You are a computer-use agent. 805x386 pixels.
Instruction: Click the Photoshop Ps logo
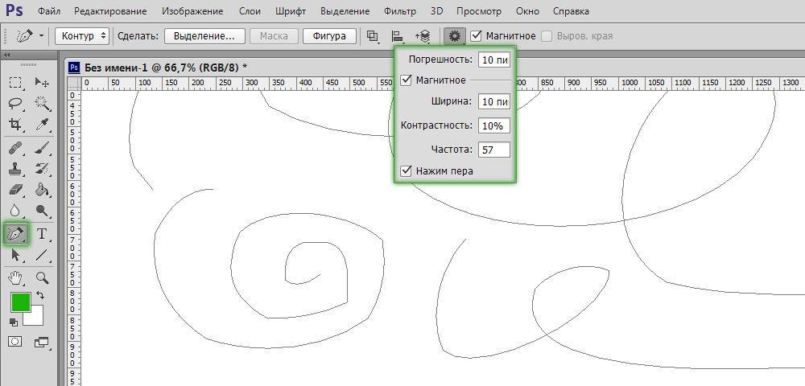pyautogui.click(x=14, y=10)
